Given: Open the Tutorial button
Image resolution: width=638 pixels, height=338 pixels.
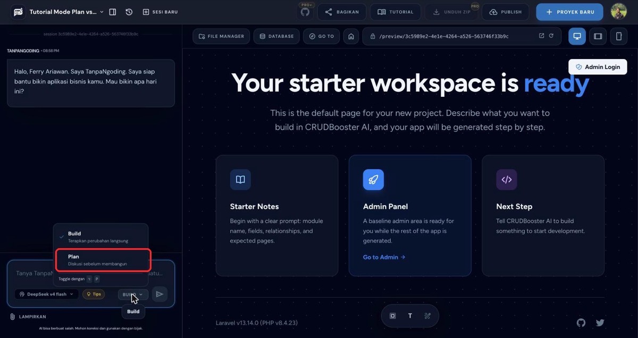Looking at the screenshot, I should [x=396, y=12].
